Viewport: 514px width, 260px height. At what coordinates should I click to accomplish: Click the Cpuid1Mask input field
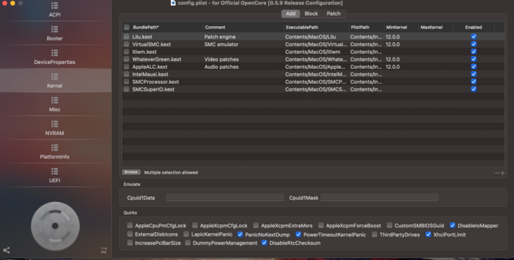[x=380, y=197]
